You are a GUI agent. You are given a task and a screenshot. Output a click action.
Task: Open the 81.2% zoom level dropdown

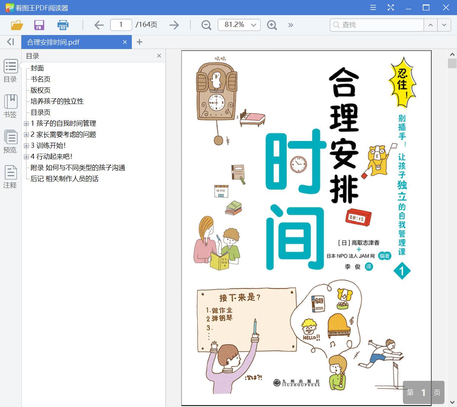253,25
